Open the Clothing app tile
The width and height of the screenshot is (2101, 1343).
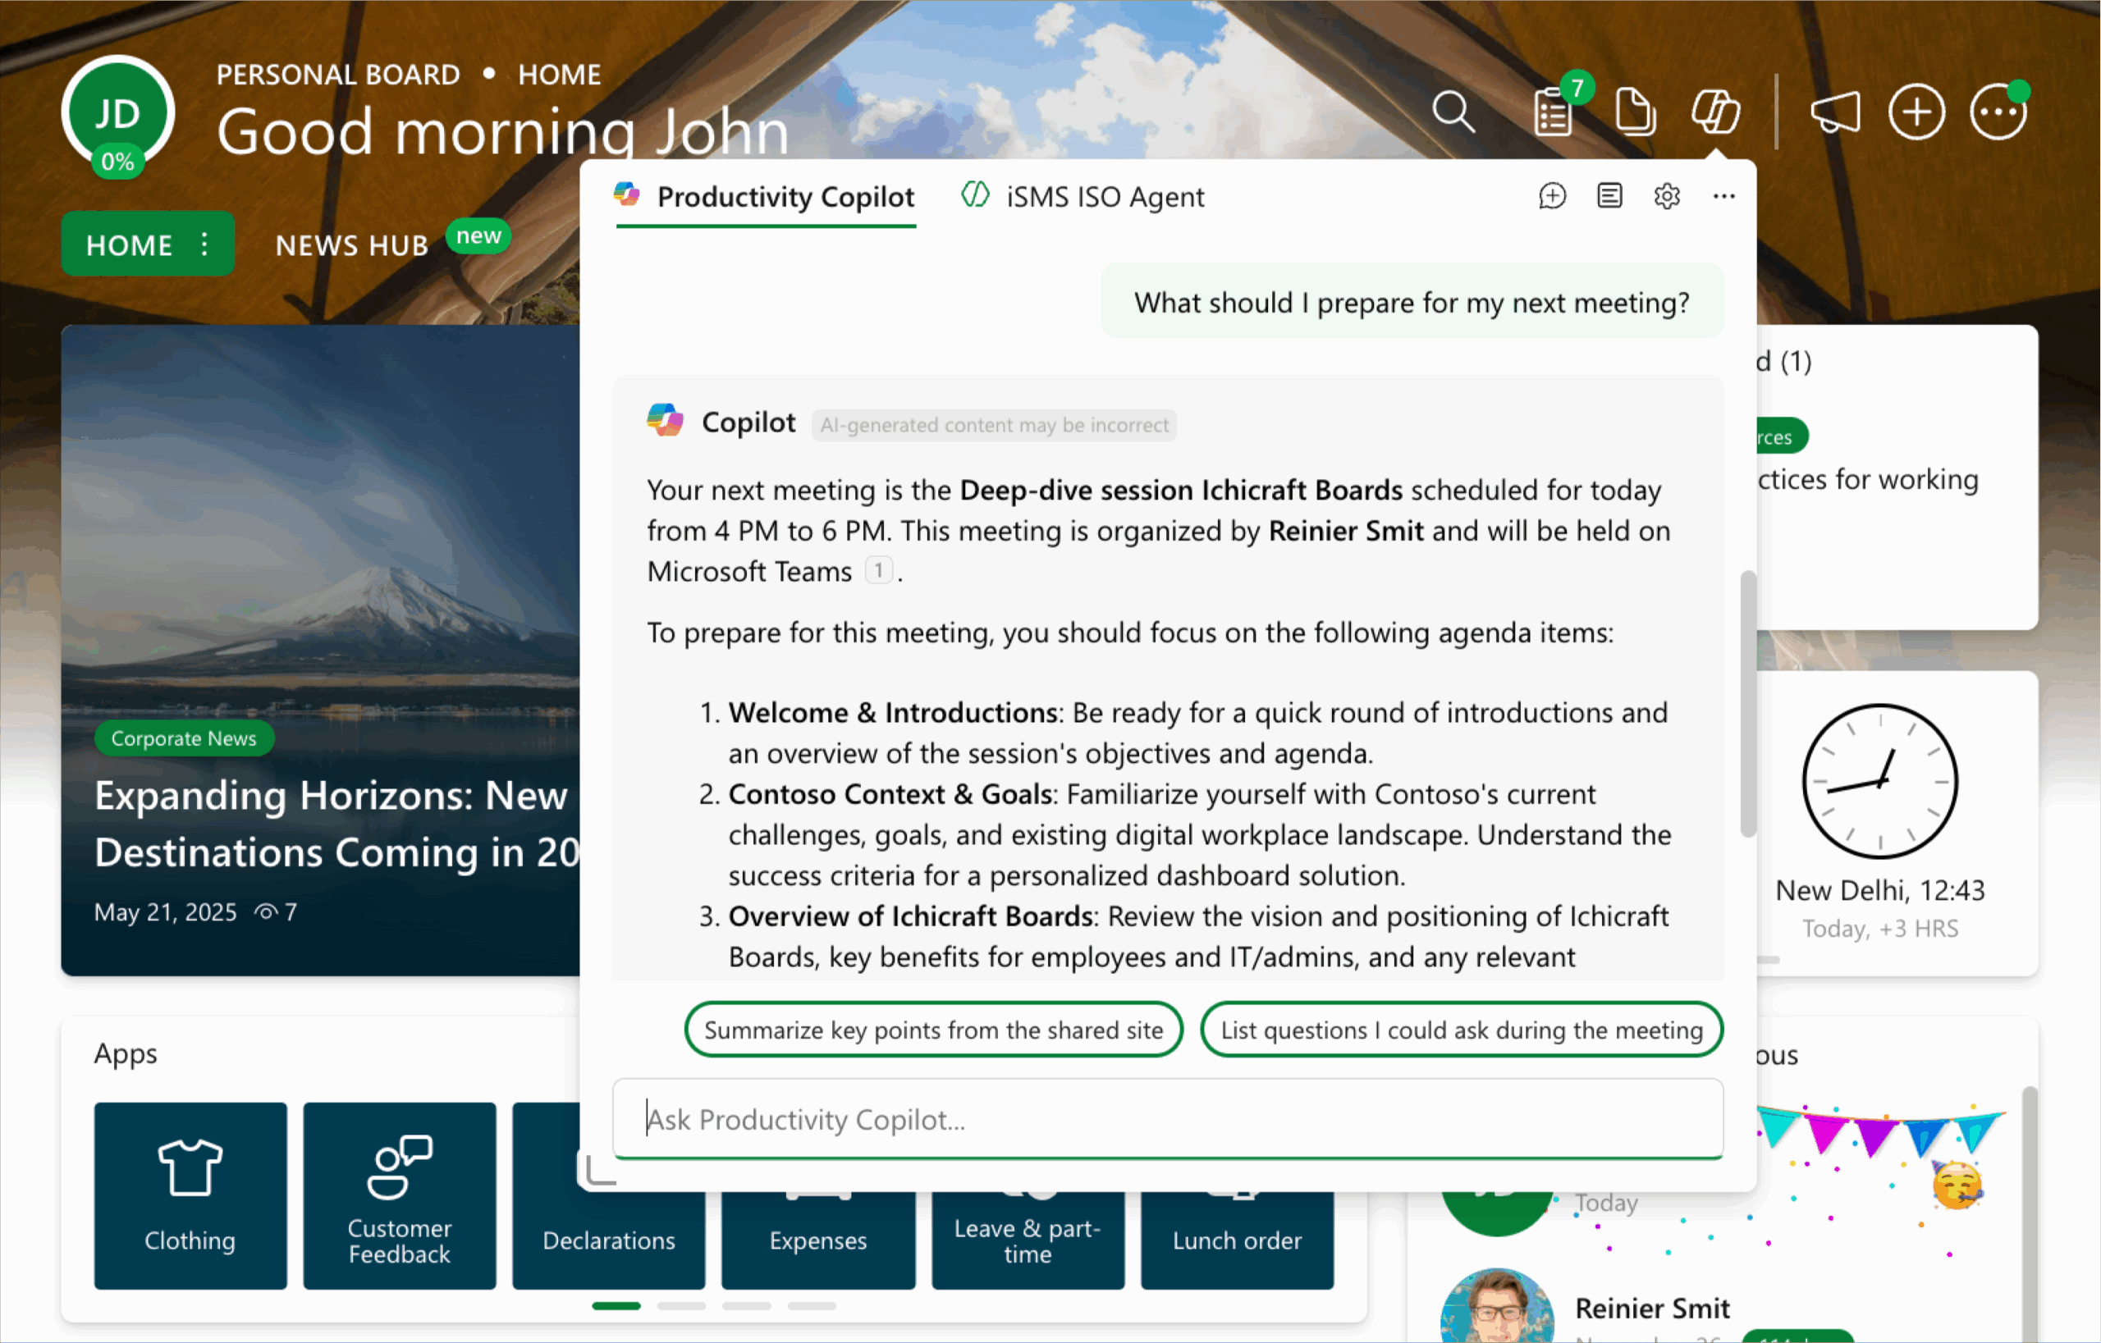click(x=190, y=1195)
